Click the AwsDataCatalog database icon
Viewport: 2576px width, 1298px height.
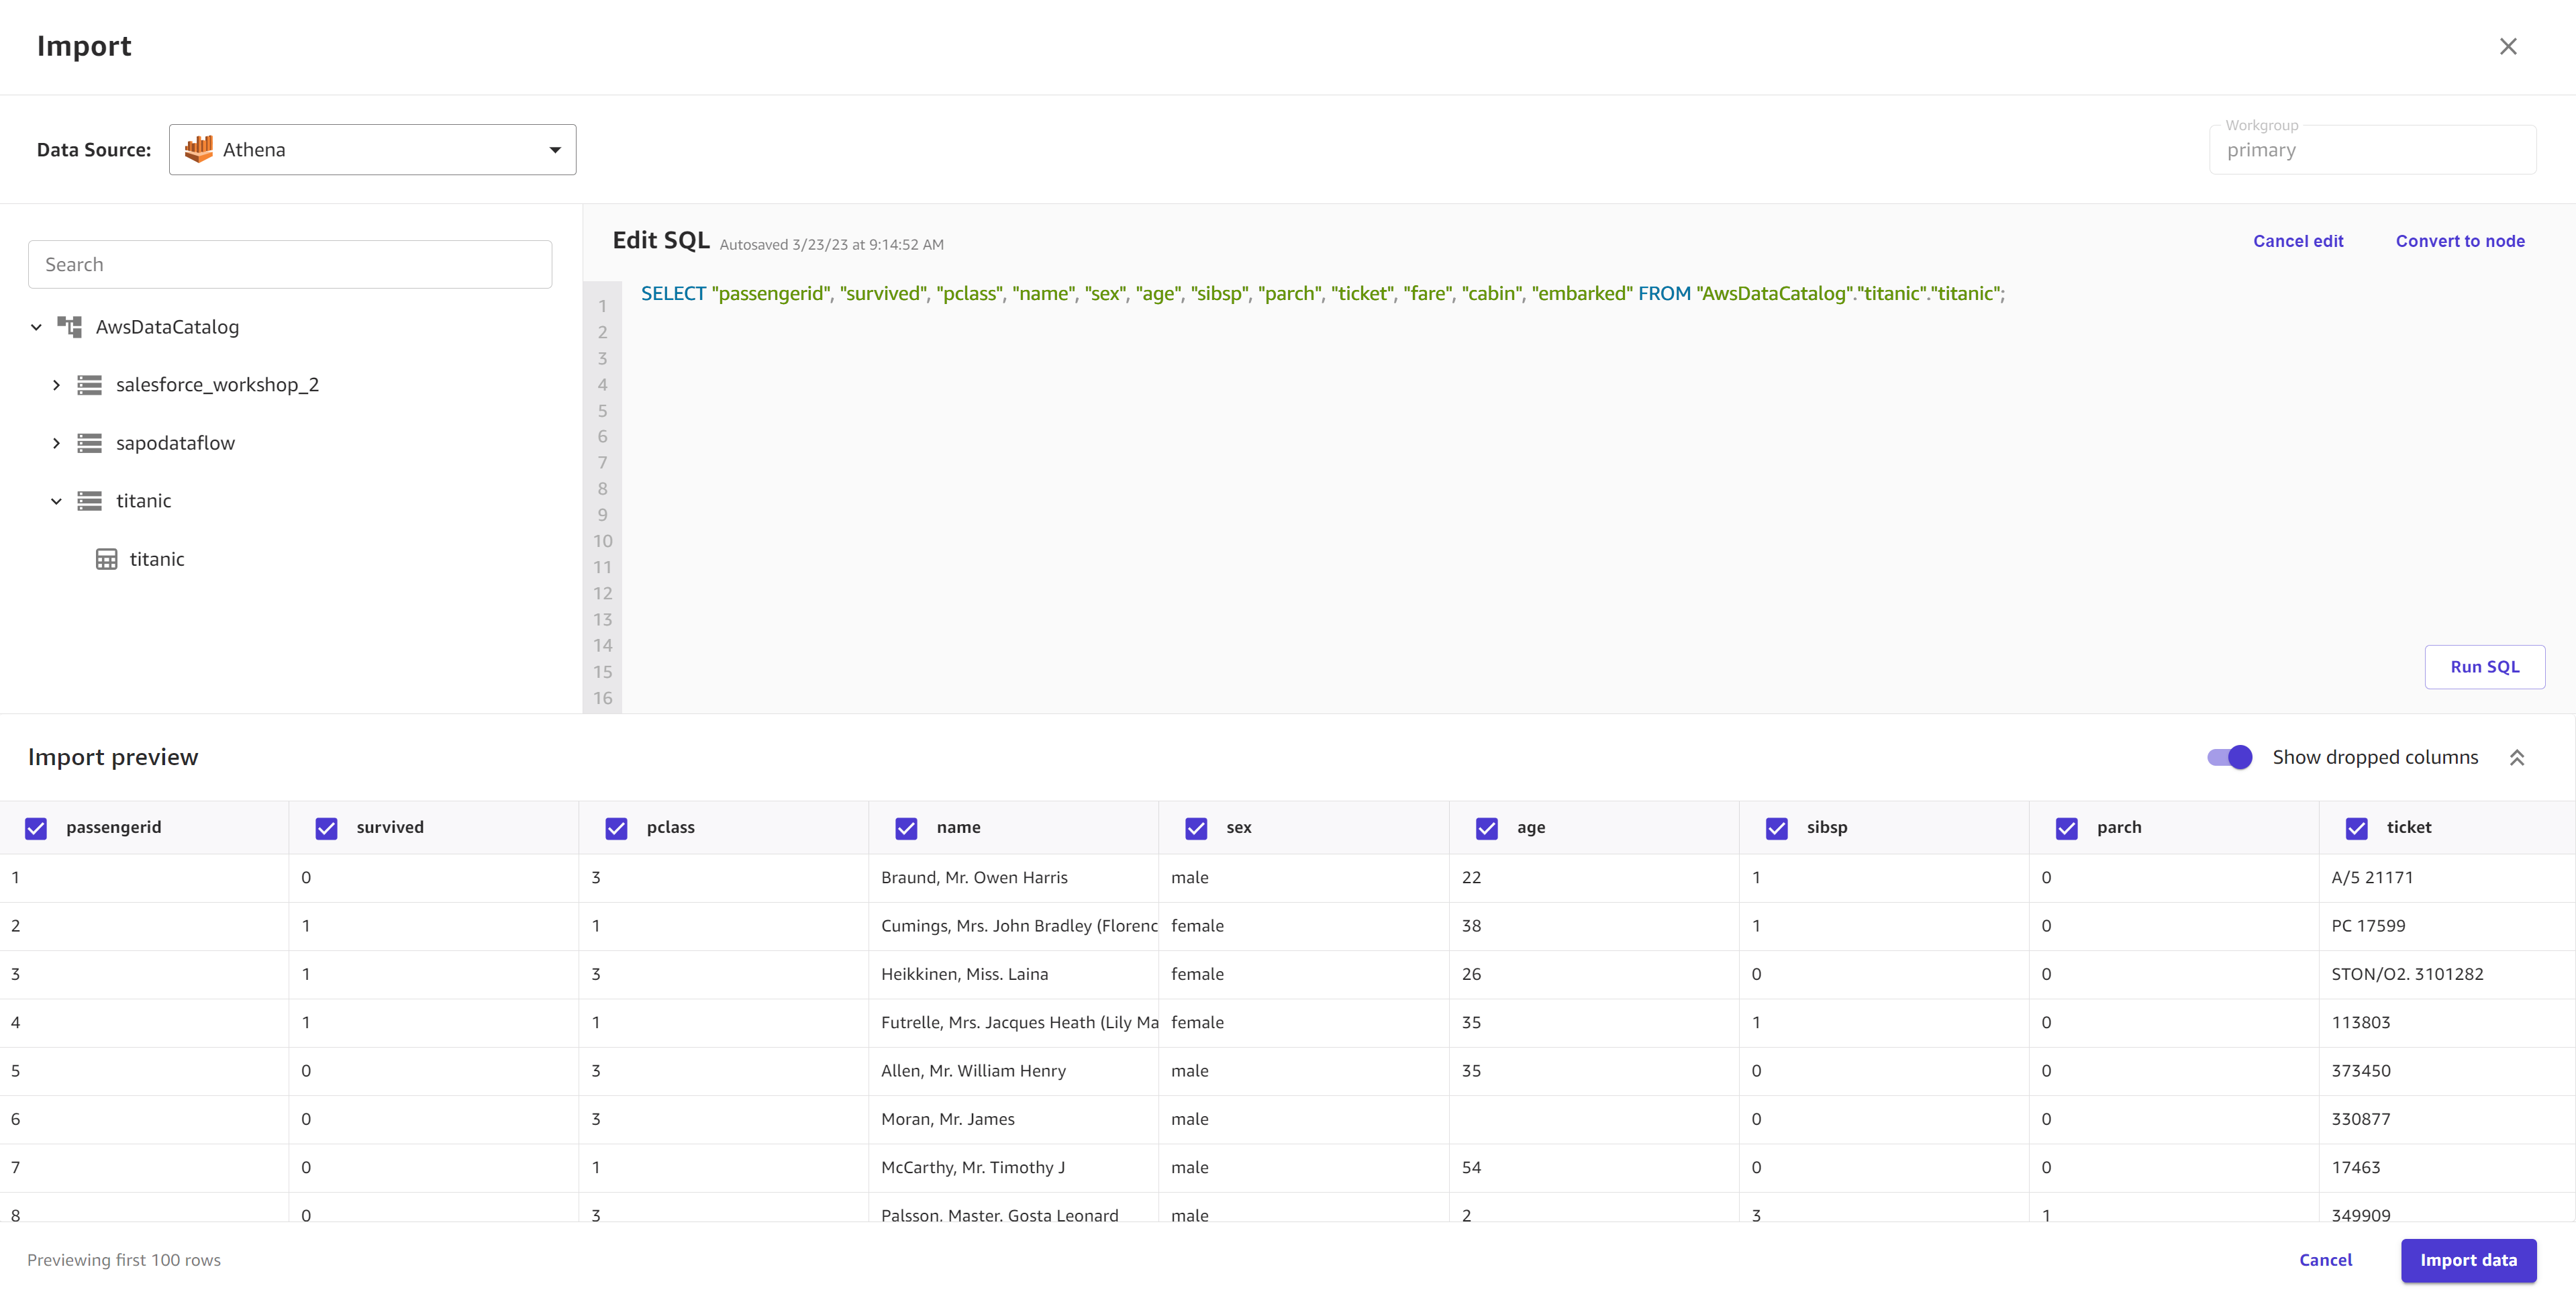coord(70,326)
